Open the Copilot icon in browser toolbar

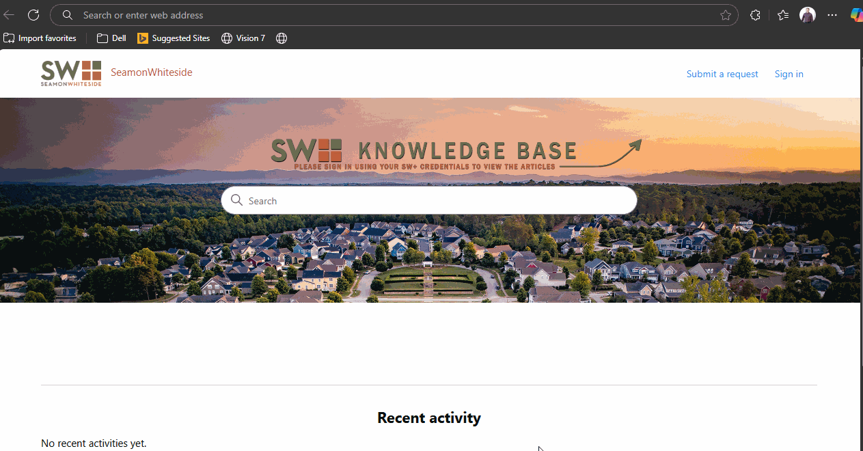click(x=856, y=15)
